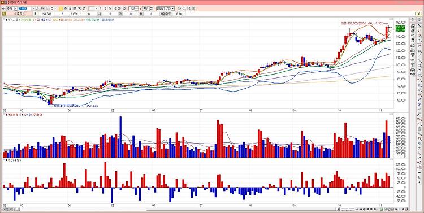Switch chart to minute period 분
424x213 pixels.
pyautogui.click(x=75, y=8)
